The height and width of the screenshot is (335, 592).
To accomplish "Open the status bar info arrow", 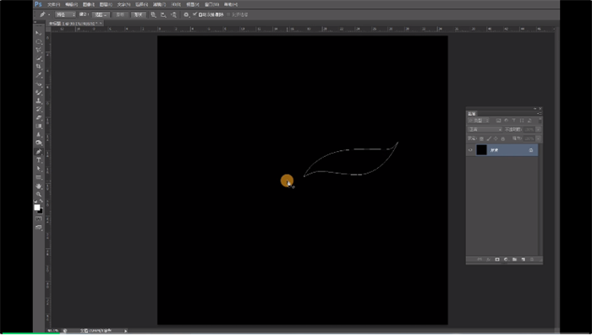I will point(126,331).
